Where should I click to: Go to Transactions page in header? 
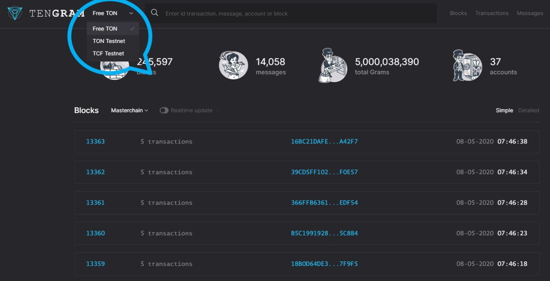tap(492, 13)
